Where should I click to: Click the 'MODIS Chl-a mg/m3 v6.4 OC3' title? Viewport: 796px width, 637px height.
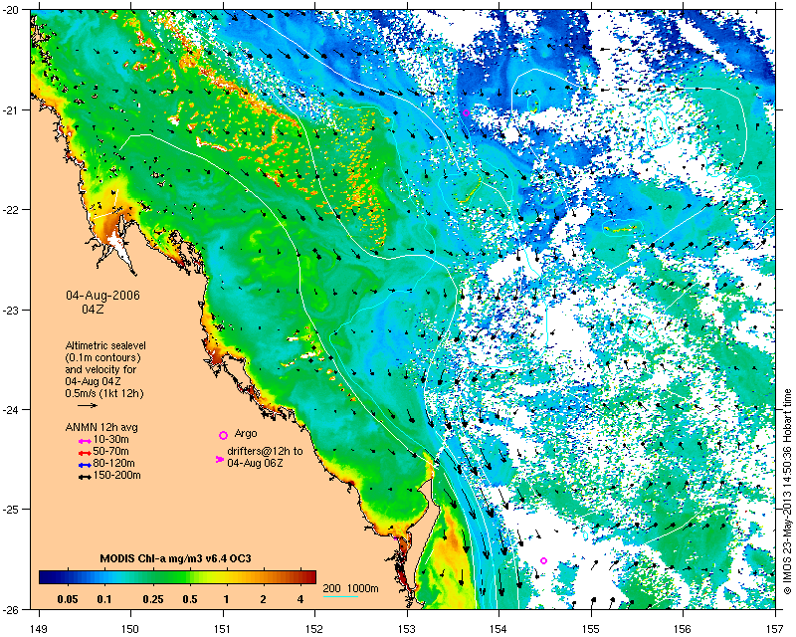click(x=176, y=558)
